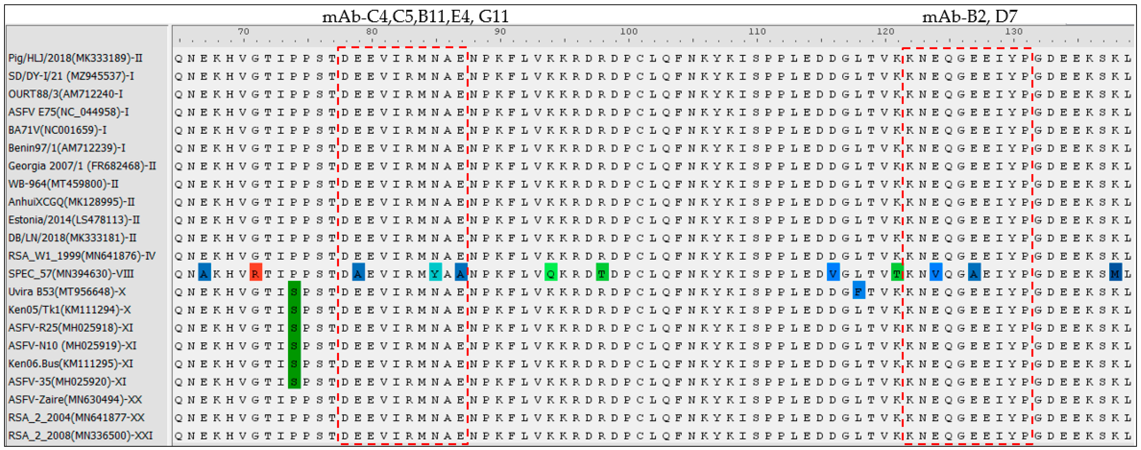The image size is (1141, 450).
Task: Select sequence ASFV-Zaire(MN630494)-XX
Action: [75, 400]
